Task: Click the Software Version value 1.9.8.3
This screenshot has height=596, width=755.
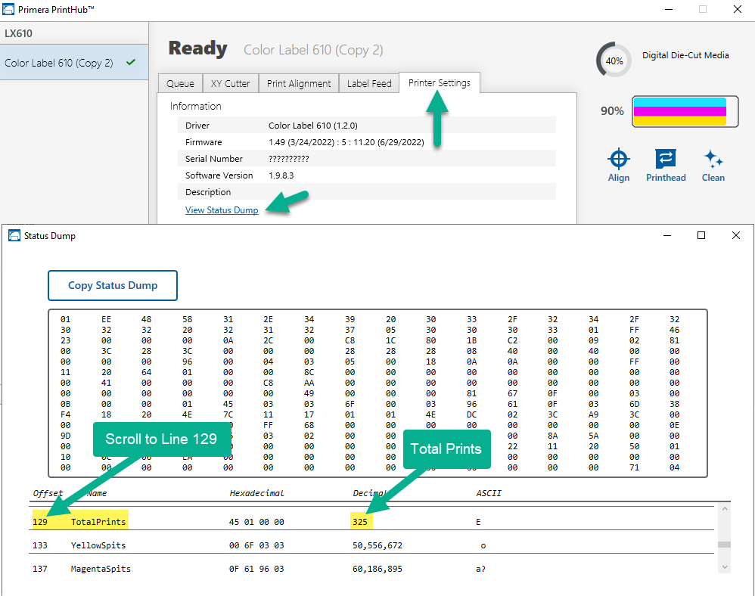Action: pyautogui.click(x=281, y=175)
